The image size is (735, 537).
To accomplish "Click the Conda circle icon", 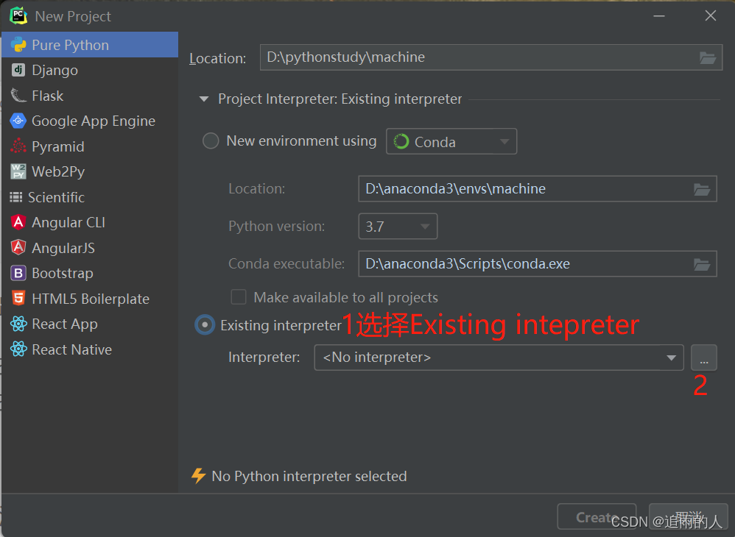I will pos(401,141).
